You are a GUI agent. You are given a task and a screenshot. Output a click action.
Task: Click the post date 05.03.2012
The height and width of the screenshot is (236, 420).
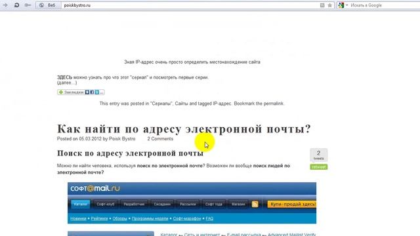tap(91, 138)
